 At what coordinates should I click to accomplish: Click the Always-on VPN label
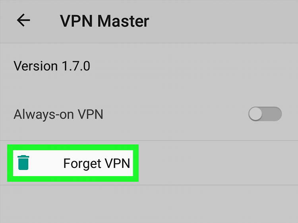(x=58, y=114)
